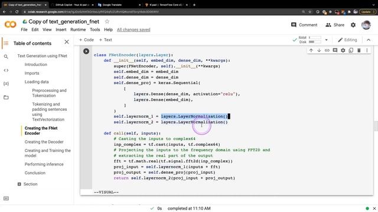Open the Editing mode dropdown

point(347,40)
